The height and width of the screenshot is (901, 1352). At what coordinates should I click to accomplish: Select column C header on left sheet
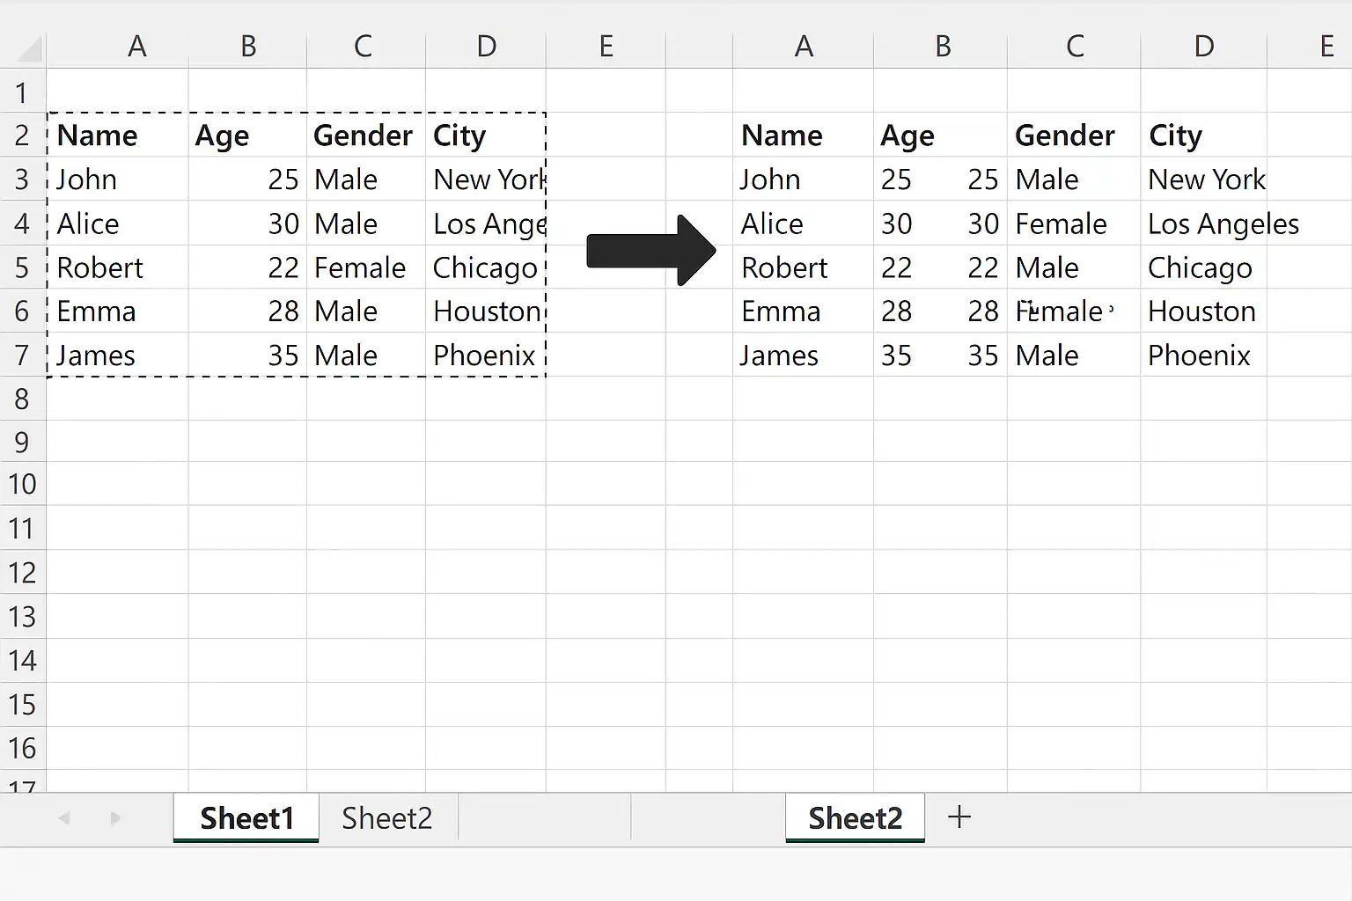click(363, 47)
